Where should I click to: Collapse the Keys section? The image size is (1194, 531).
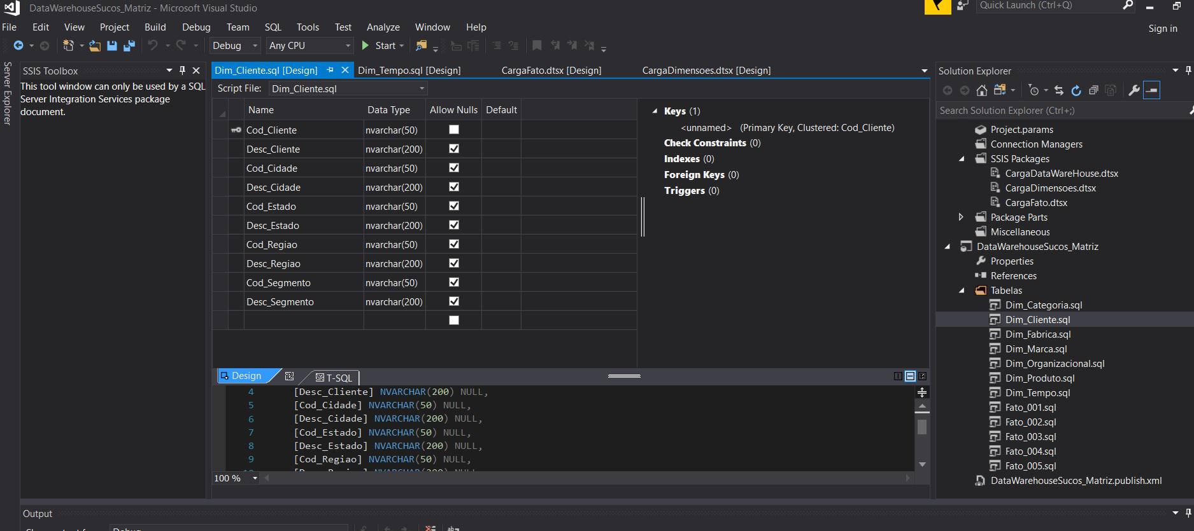click(x=655, y=111)
